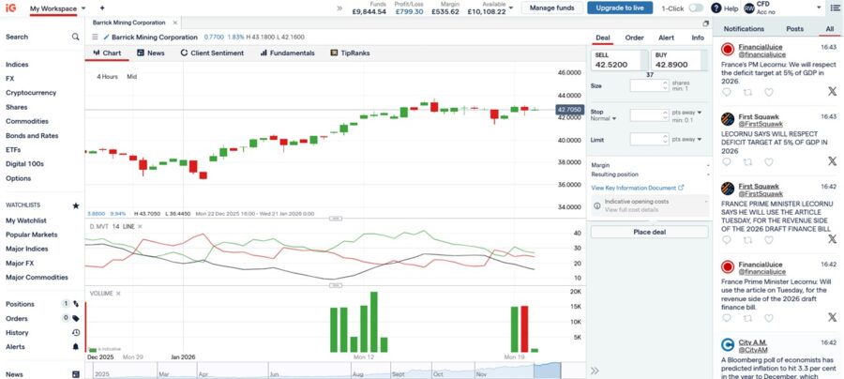
Task: Click the Orders tag icon
Action: coord(76,318)
